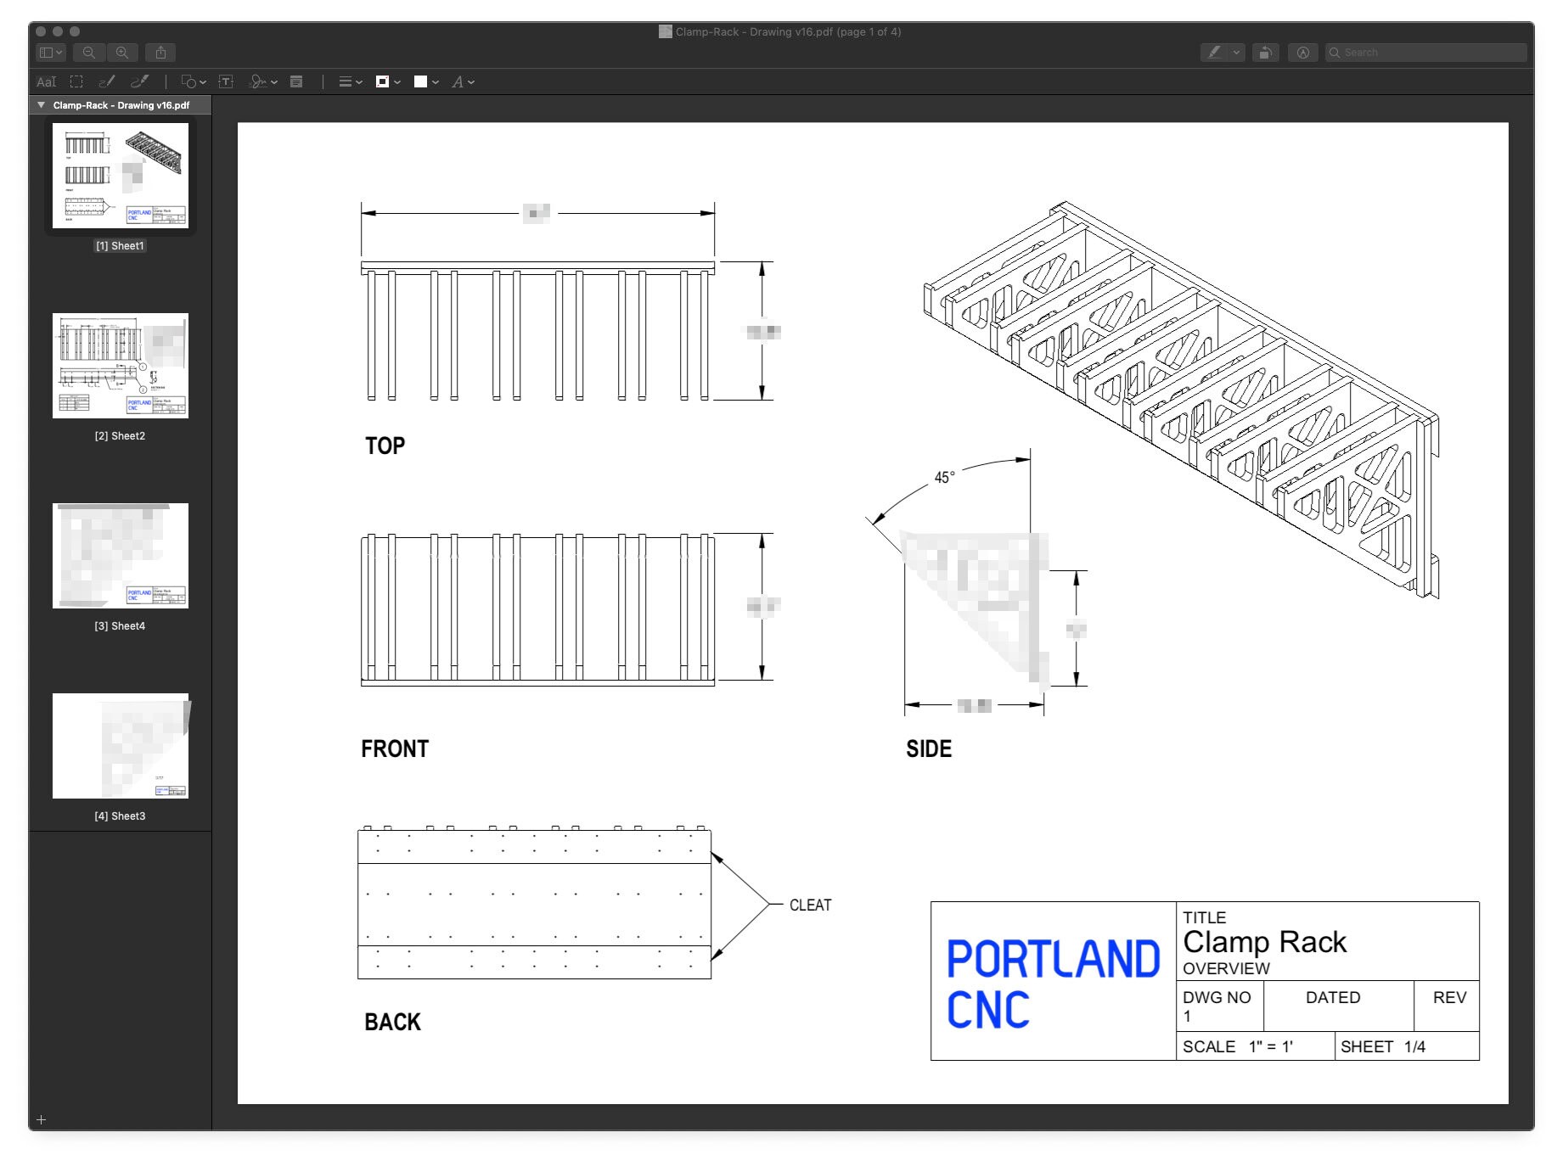
Task: Add a note annotation
Action: [296, 81]
